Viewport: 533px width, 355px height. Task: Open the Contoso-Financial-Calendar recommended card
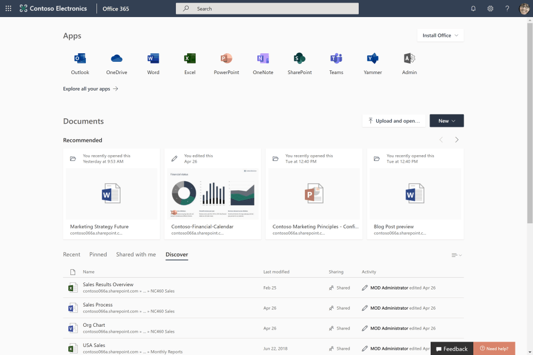[x=212, y=194]
